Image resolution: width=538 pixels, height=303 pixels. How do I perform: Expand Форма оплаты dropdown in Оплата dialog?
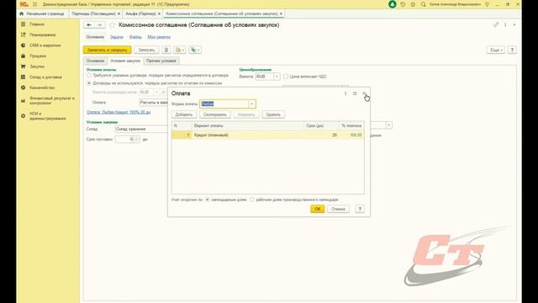click(252, 104)
